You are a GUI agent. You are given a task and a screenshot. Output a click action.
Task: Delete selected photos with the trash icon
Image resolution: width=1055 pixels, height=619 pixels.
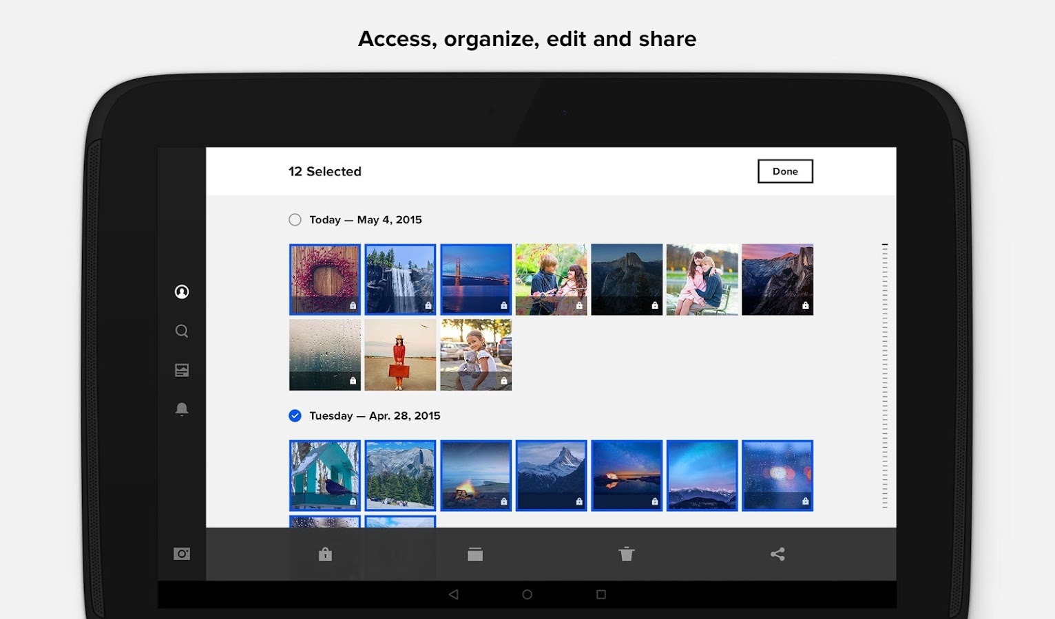tap(626, 554)
